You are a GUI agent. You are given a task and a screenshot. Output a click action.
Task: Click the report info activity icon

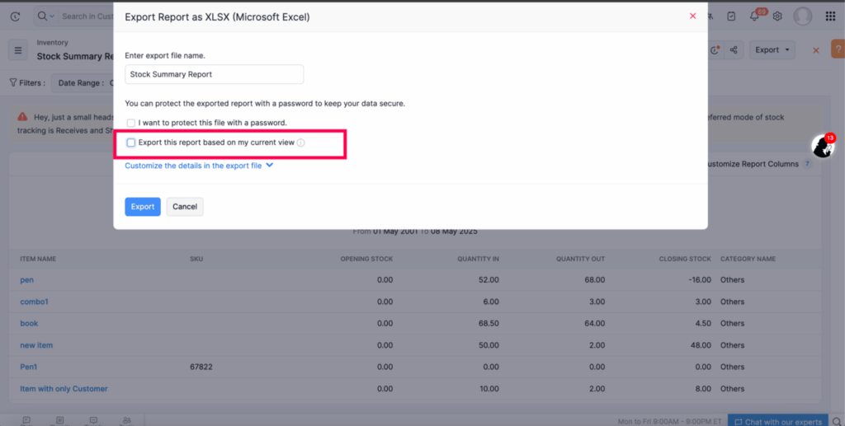[715, 50]
